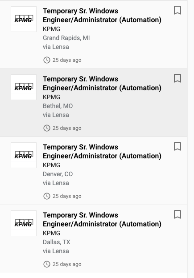Click 'Denver, CO' location text
The height and width of the screenshot is (278, 194).
58,174
